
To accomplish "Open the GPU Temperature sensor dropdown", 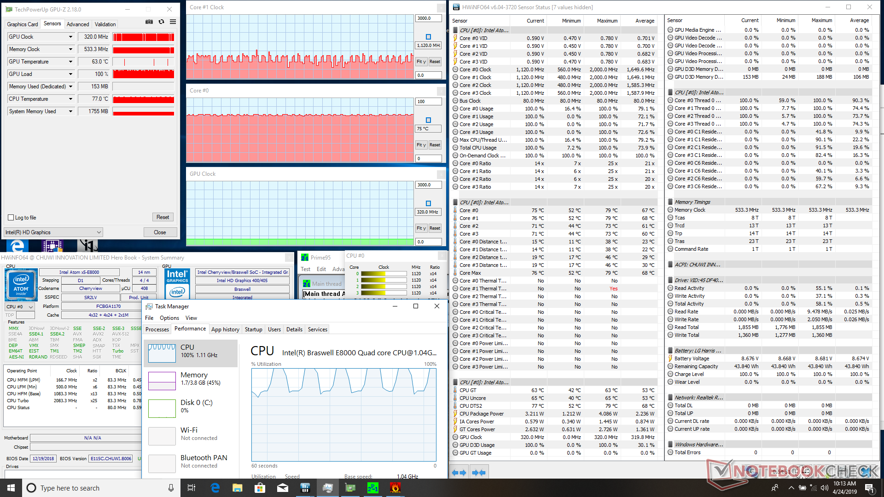I will [70, 62].
